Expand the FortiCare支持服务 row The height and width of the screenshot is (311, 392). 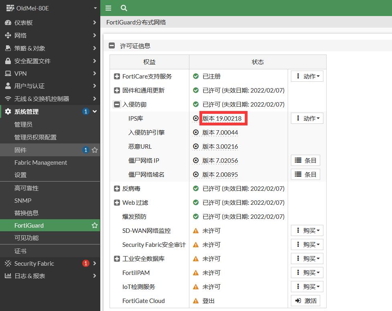[x=117, y=77]
